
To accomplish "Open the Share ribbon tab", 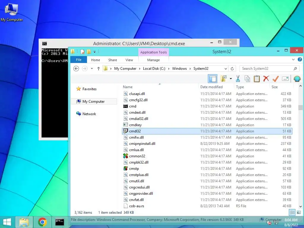I will [x=113, y=60].
